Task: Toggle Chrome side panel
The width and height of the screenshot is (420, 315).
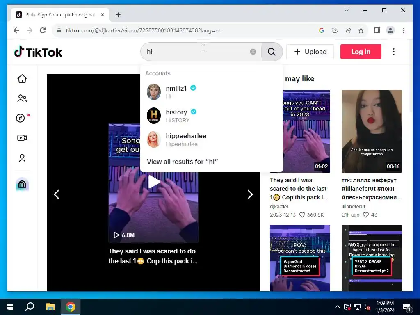Action: [x=377, y=30]
